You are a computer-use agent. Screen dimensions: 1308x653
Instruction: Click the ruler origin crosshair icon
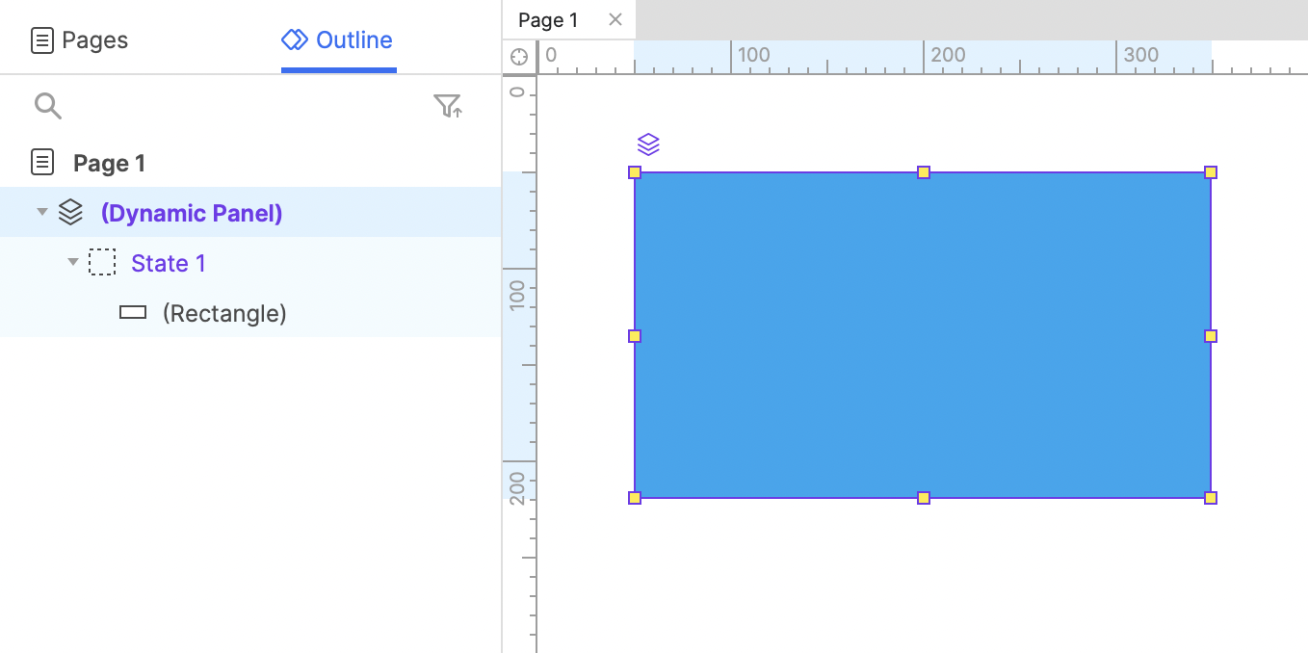pyautogui.click(x=519, y=57)
